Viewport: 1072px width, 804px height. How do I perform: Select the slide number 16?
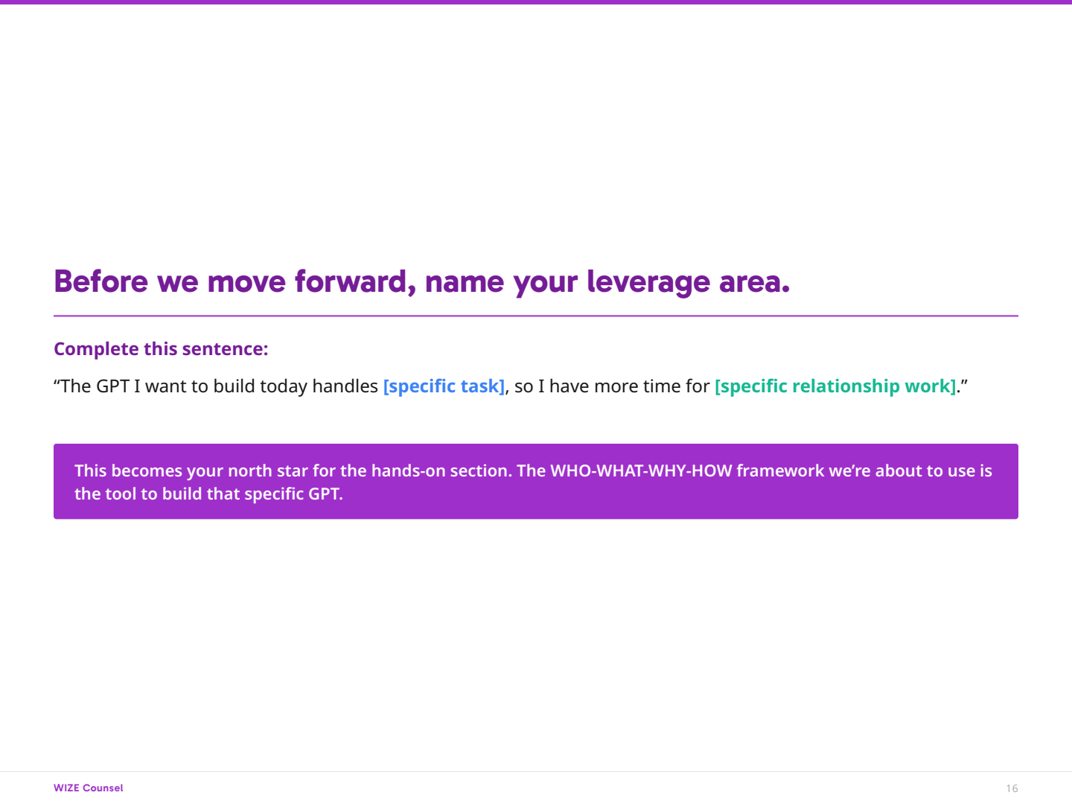point(1012,788)
